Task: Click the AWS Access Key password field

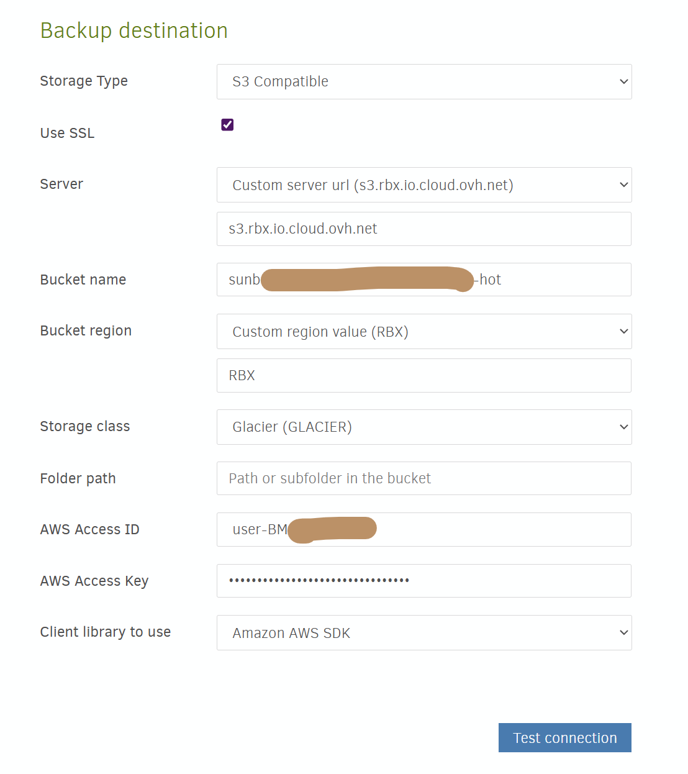Action: [423, 581]
